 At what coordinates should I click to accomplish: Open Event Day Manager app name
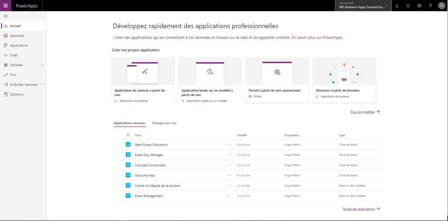click(149, 155)
